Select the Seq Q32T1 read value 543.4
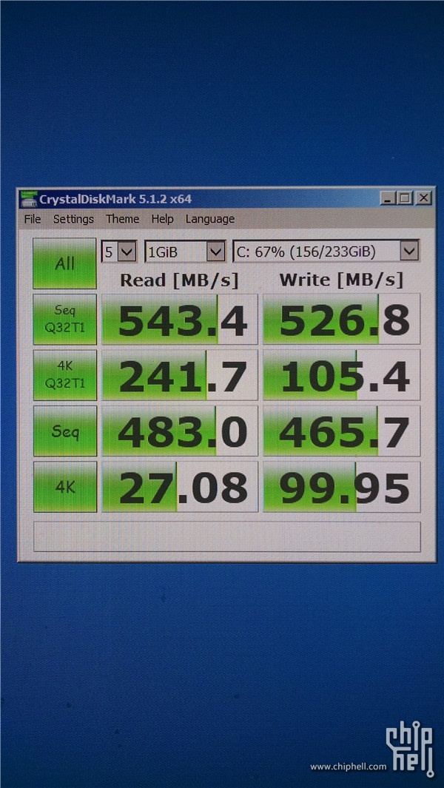This screenshot has height=788, width=444. coord(180,320)
